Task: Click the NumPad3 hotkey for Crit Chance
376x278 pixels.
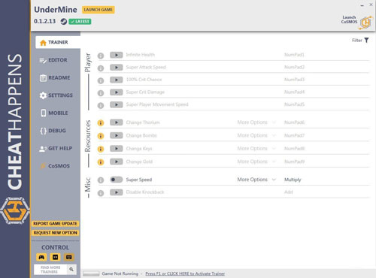Action: (x=294, y=80)
